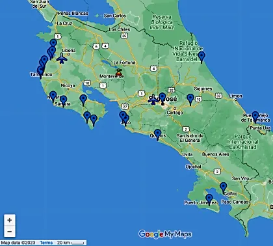Image resolution: width=273 pixels, height=246 pixels.
Task: Click the Liberia city label
Action: click(69, 51)
